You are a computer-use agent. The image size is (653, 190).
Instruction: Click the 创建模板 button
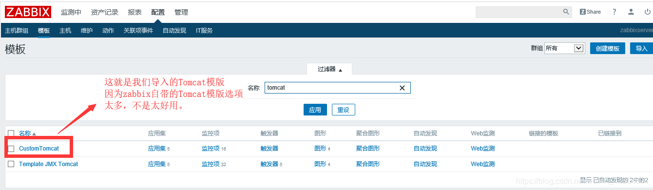[x=608, y=48]
